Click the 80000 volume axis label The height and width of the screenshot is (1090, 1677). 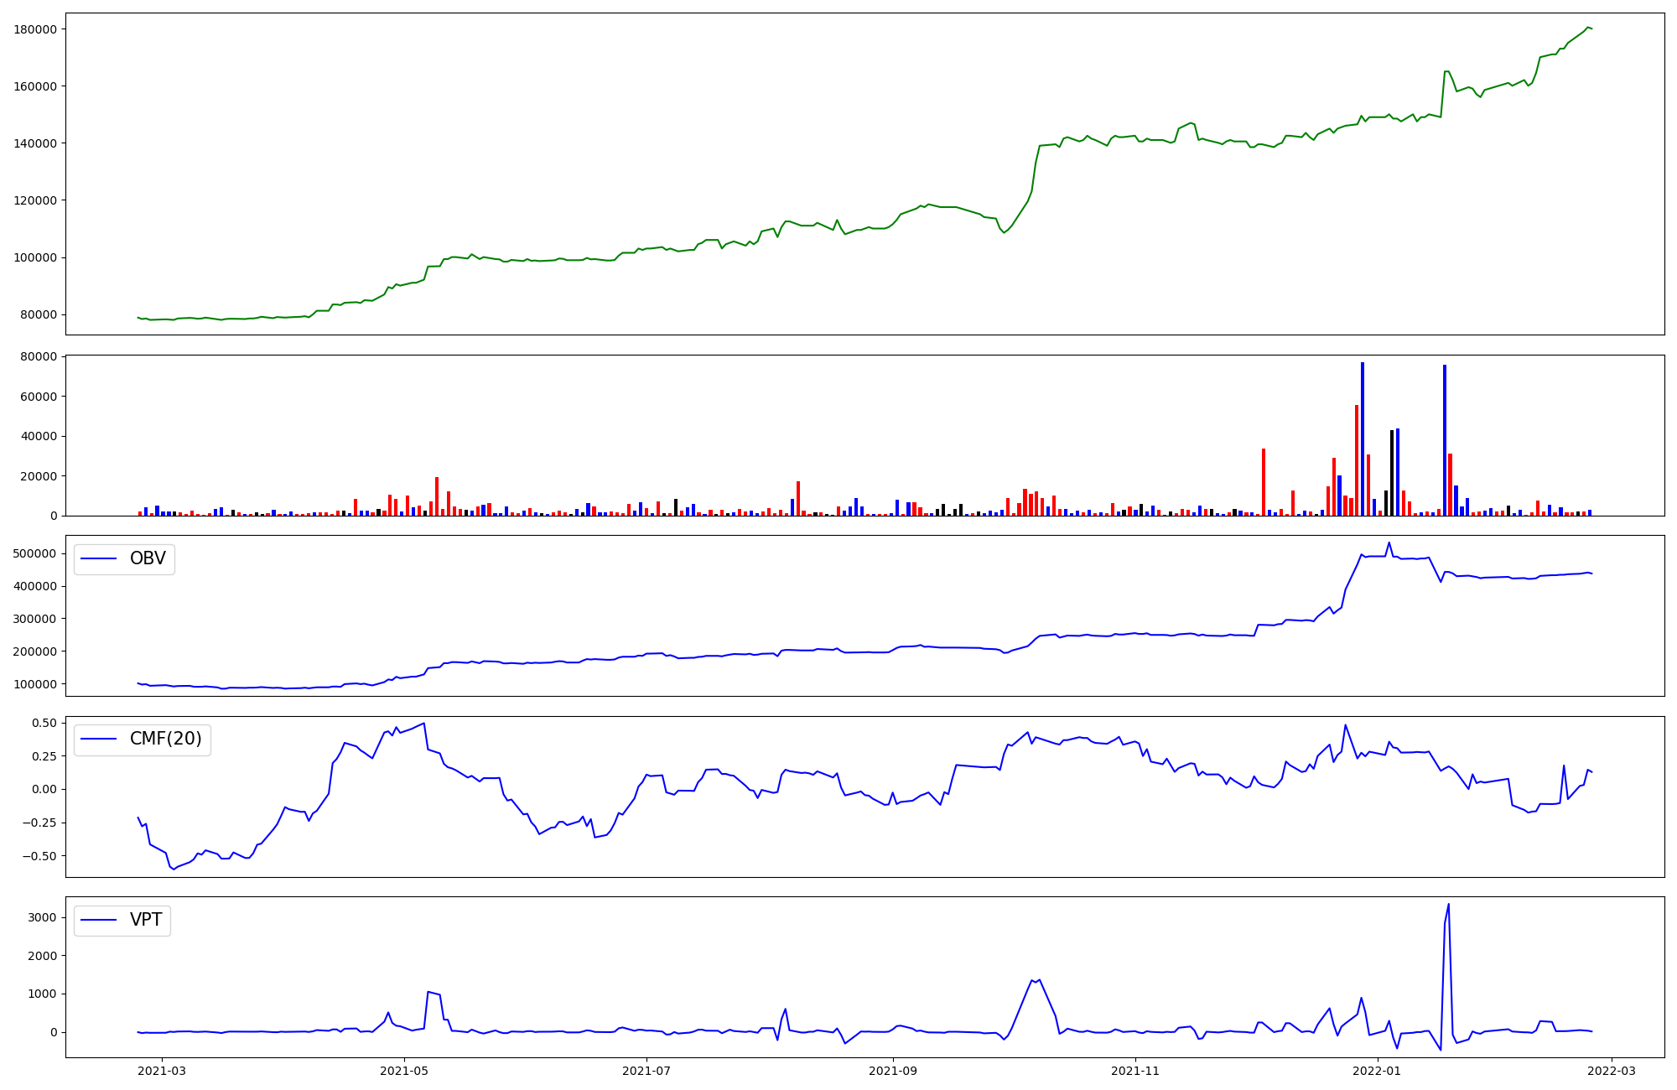click(39, 356)
